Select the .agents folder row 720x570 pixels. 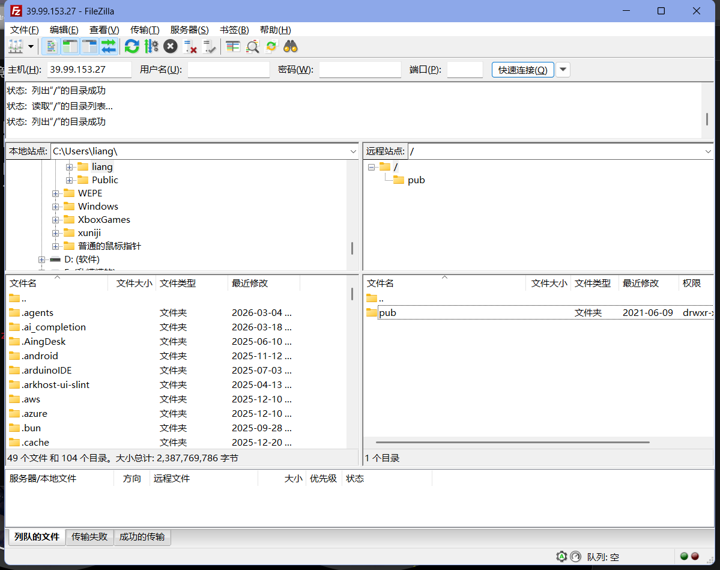pyautogui.click(x=178, y=313)
